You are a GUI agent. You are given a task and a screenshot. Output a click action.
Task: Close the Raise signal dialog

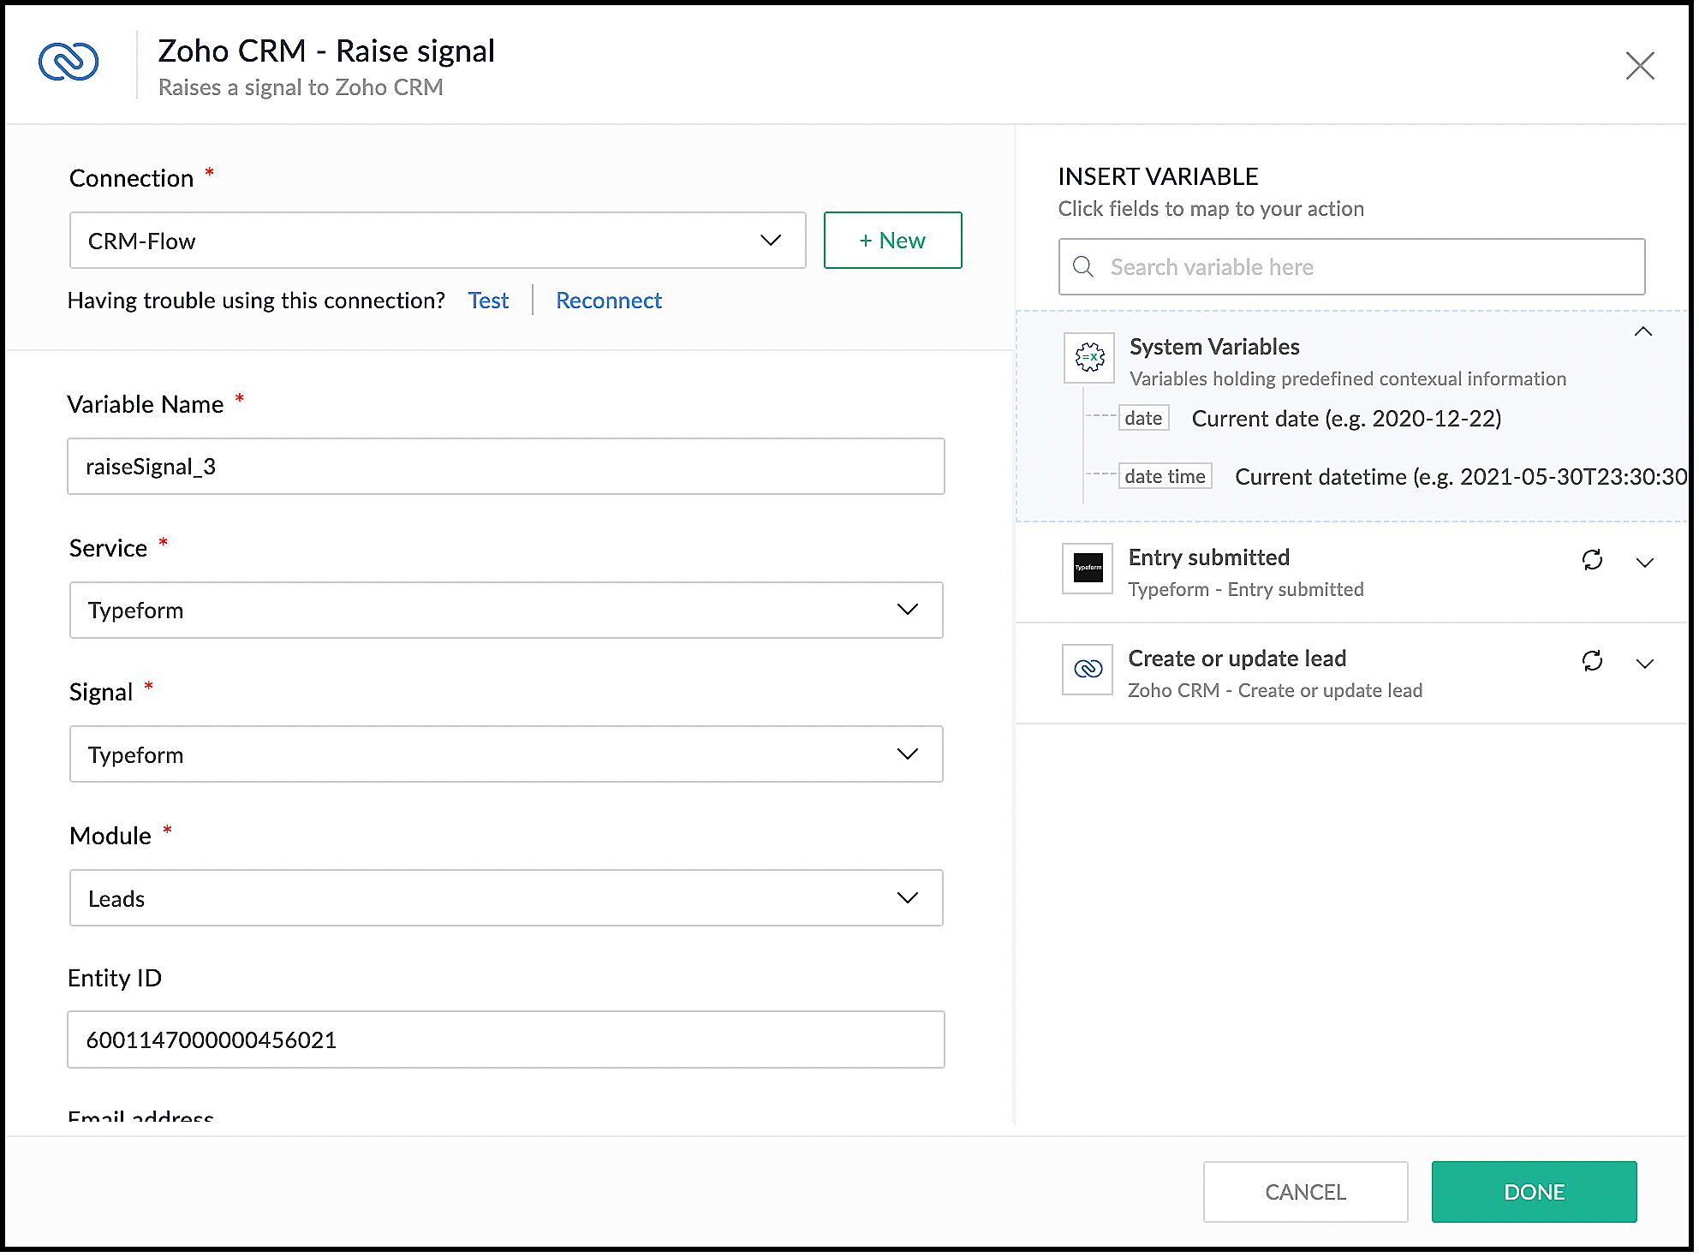(x=1639, y=66)
